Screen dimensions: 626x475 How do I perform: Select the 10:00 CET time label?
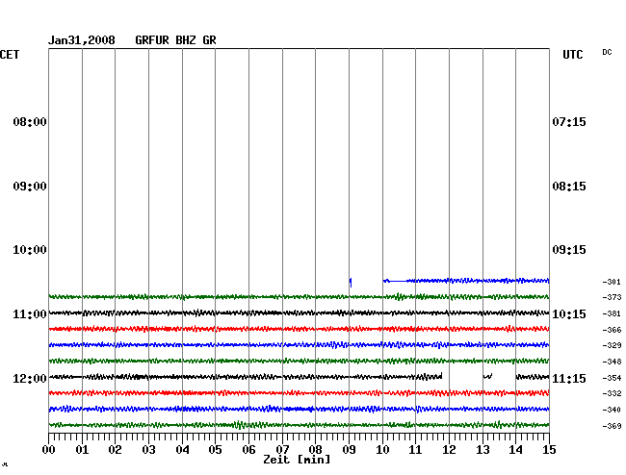[x=30, y=250]
